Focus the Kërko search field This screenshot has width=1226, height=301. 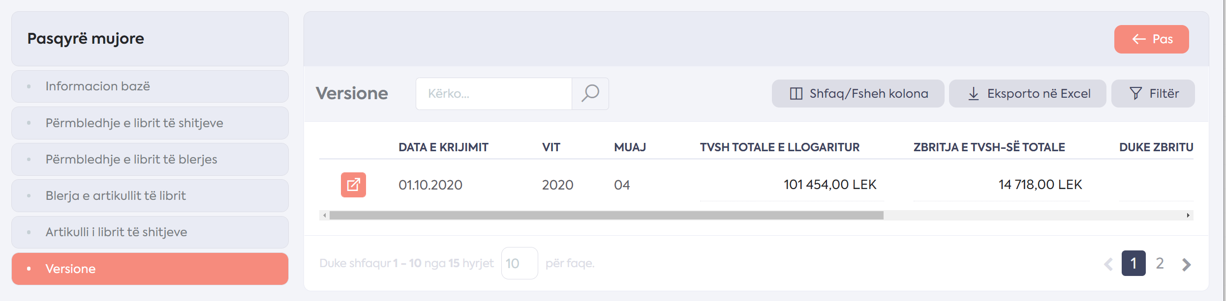click(494, 93)
